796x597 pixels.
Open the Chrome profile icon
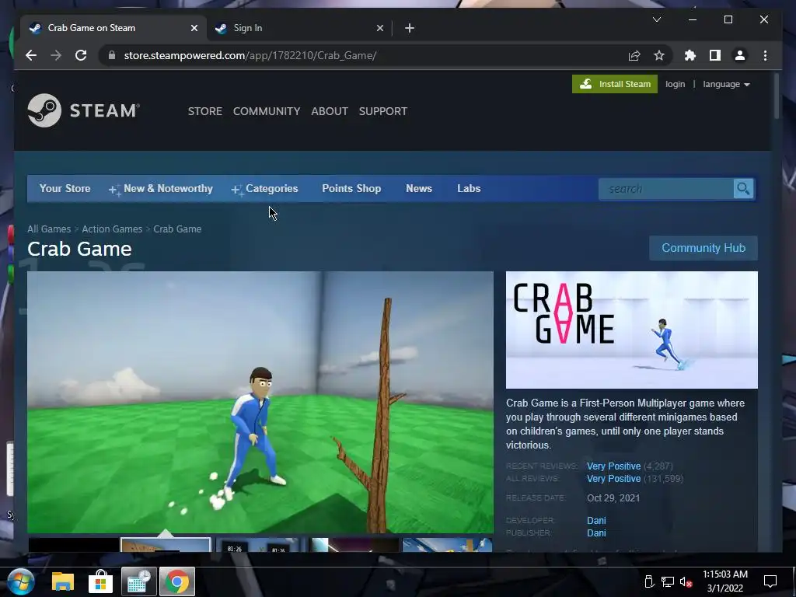[740, 55]
